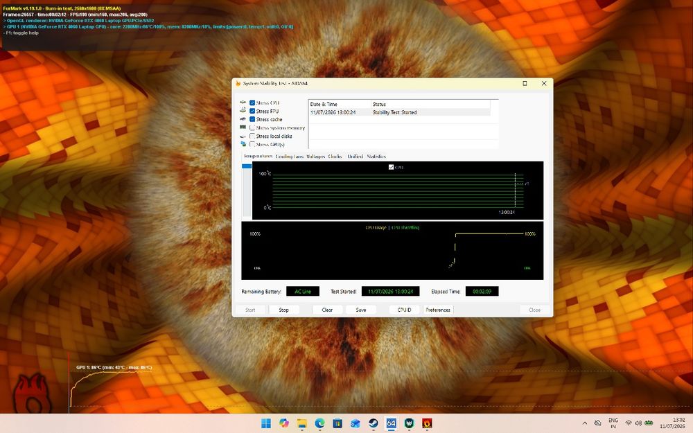Image resolution: width=693 pixels, height=433 pixels.
Task: Click the Date & Time column header
Action: [340, 105]
